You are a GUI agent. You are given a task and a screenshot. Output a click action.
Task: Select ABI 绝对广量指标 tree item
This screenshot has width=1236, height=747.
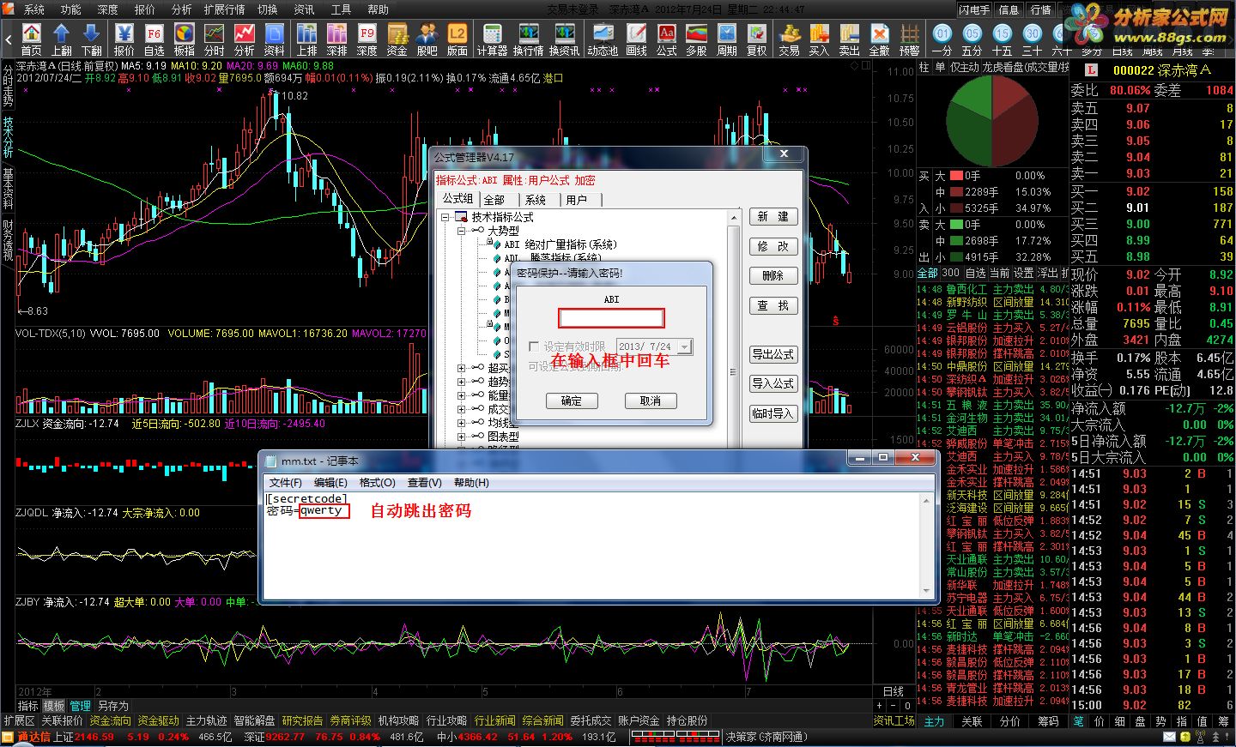(560, 244)
